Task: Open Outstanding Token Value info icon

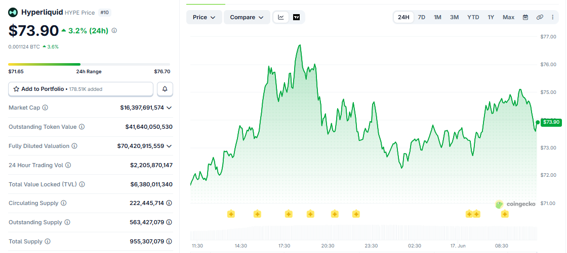Action: (82, 127)
